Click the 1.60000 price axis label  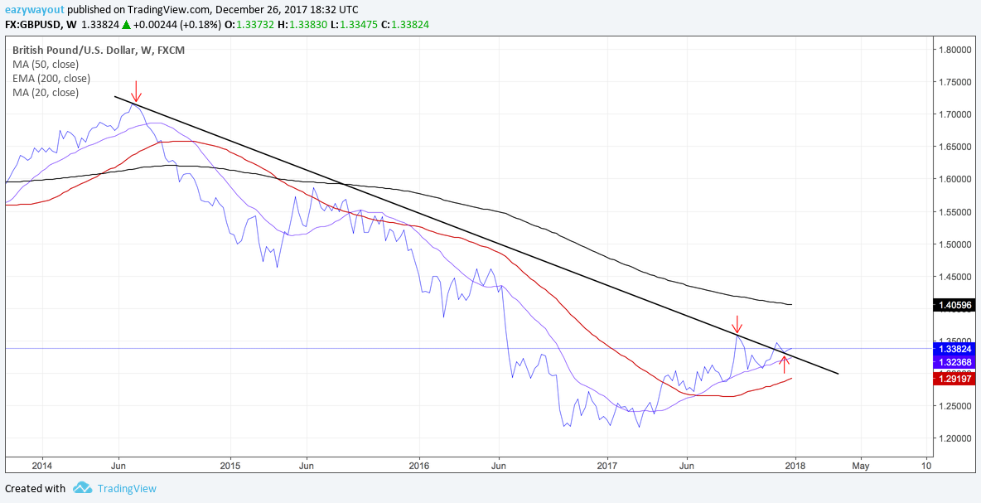[954, 180]
